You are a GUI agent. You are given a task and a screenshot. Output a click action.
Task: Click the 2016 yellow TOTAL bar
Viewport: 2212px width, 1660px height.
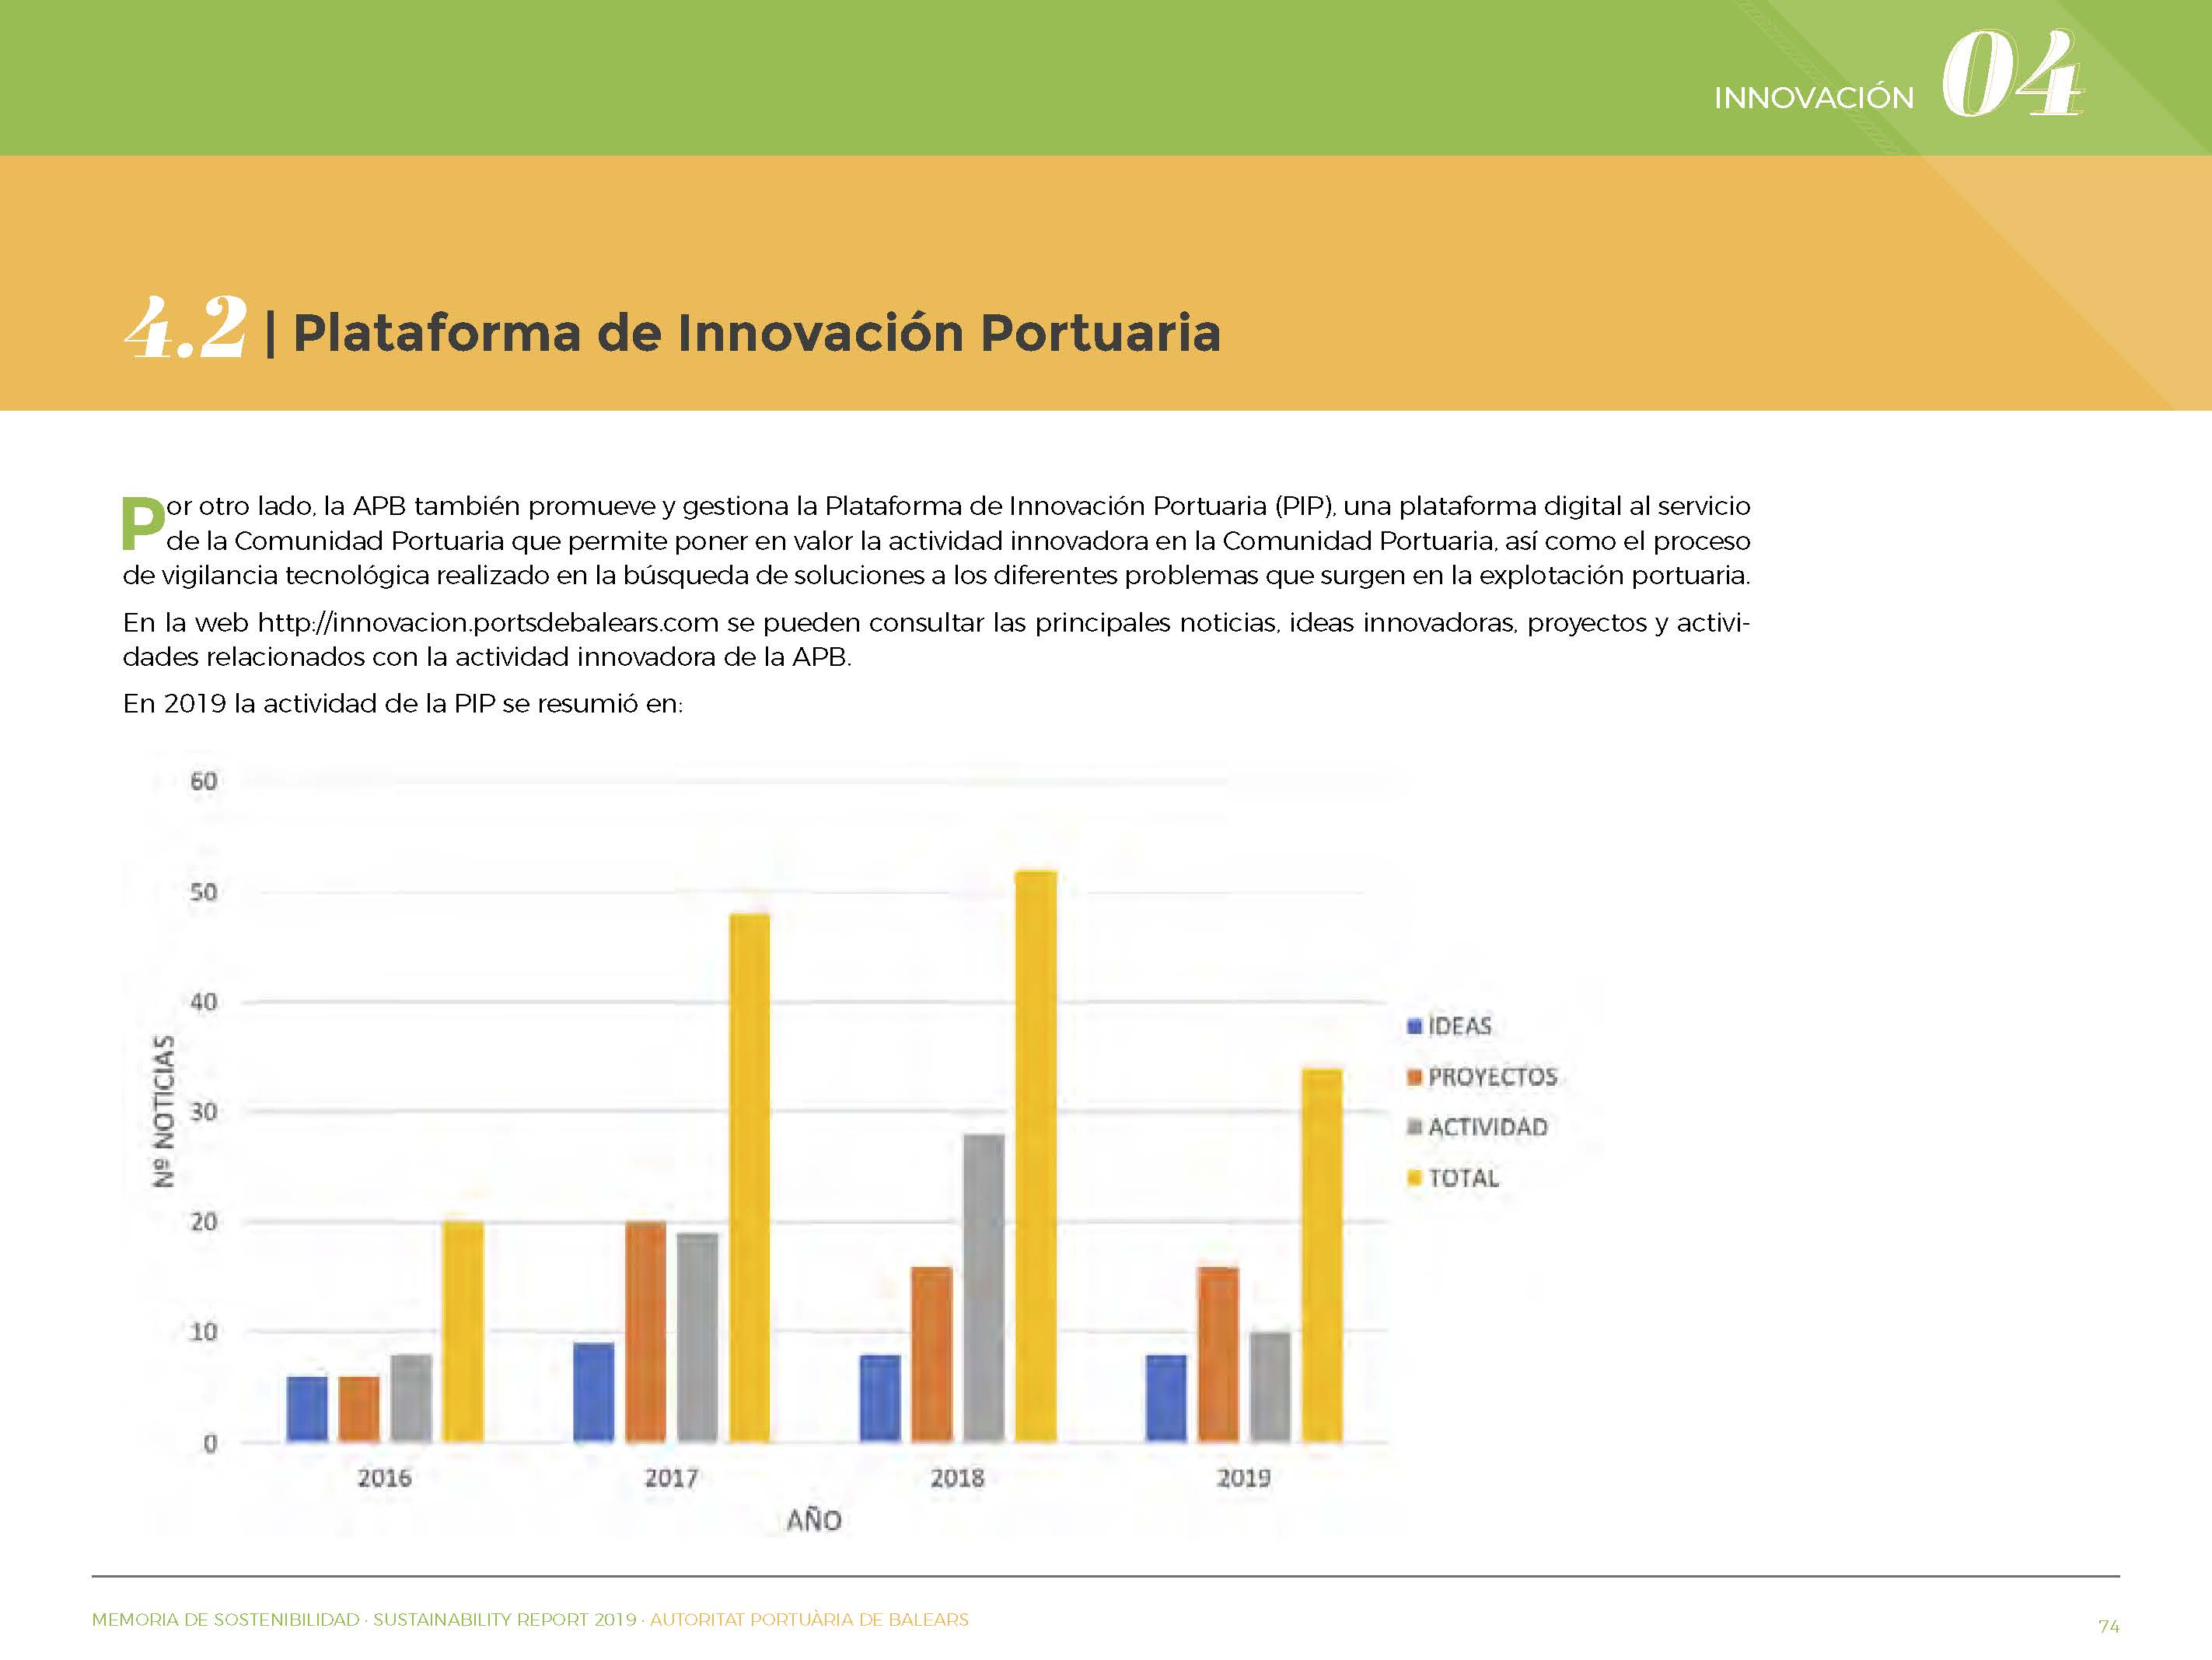point(463,1332)
